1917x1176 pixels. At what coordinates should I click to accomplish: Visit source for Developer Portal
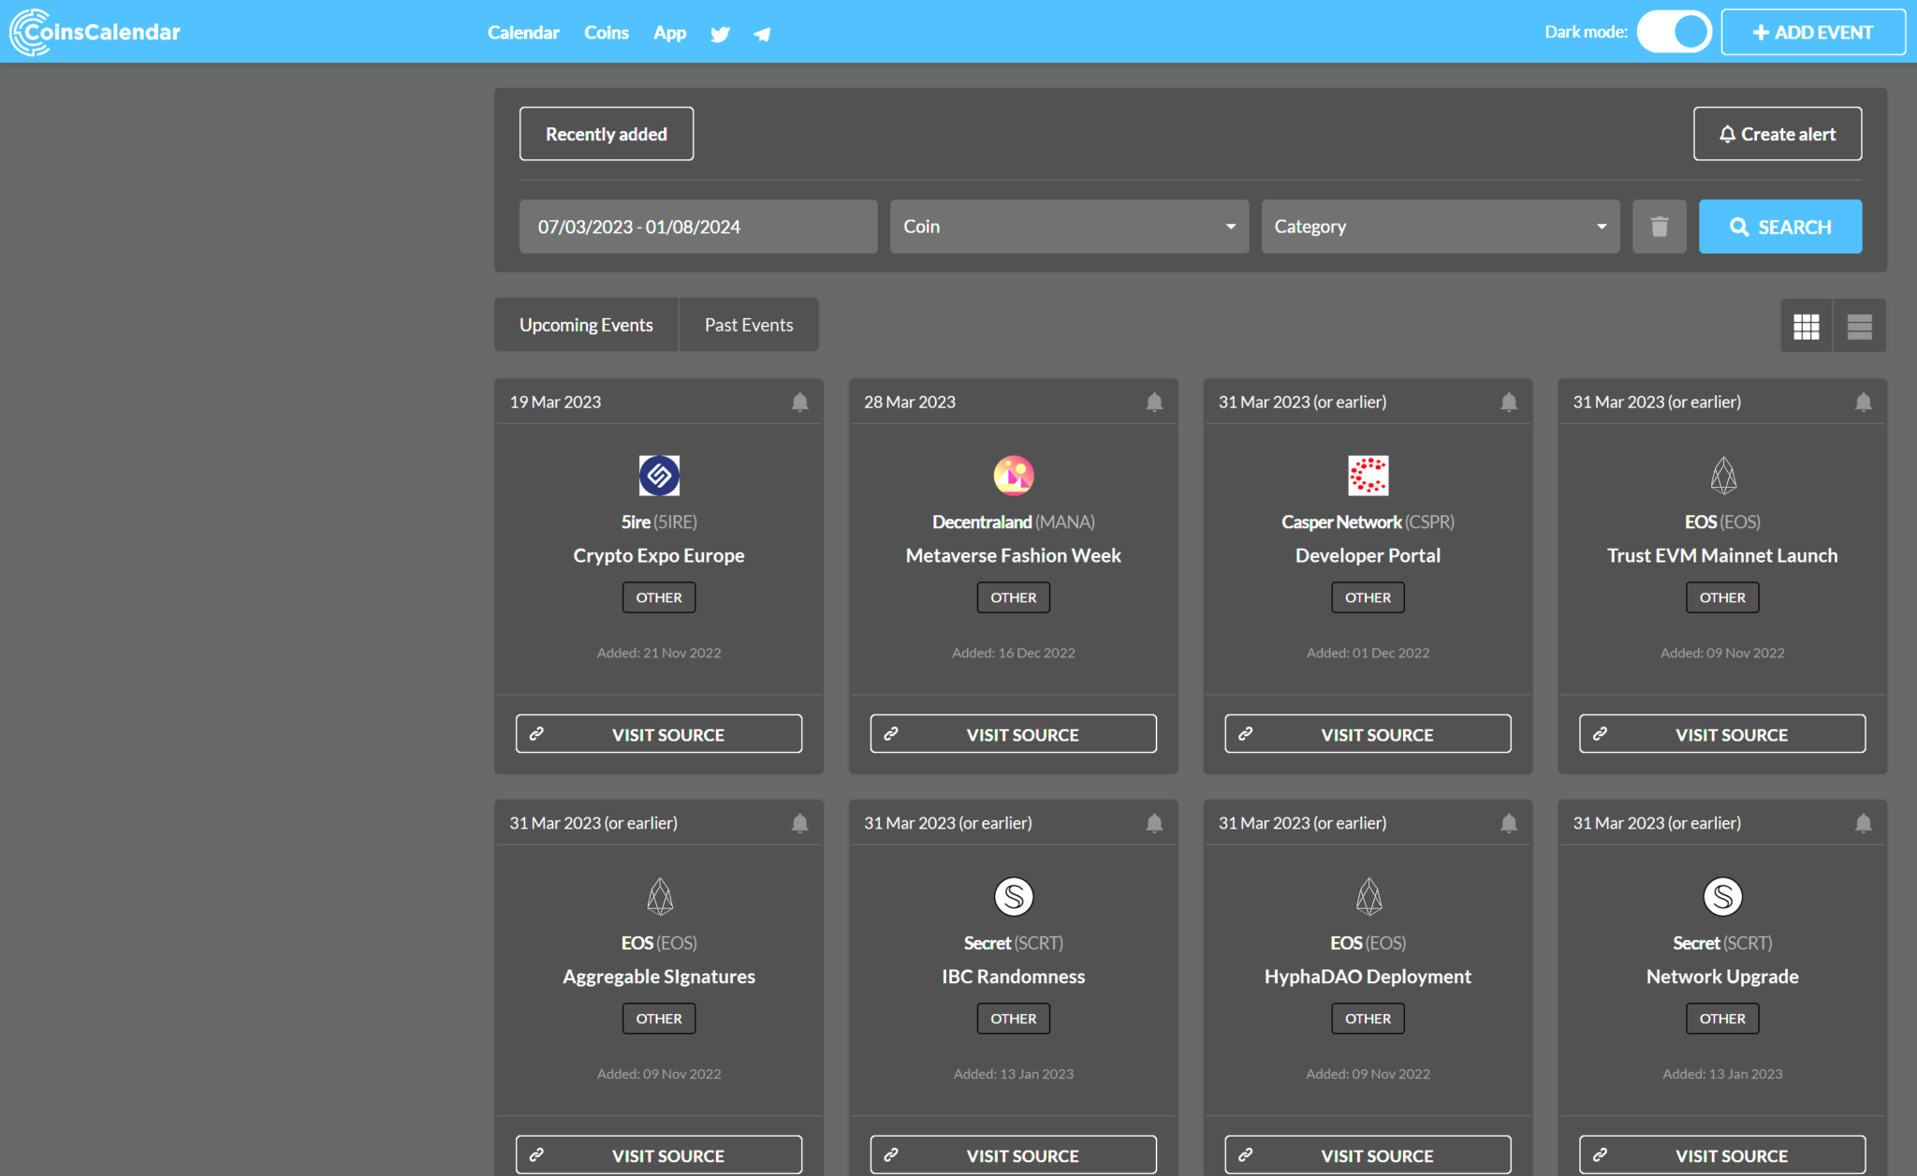1368,734
